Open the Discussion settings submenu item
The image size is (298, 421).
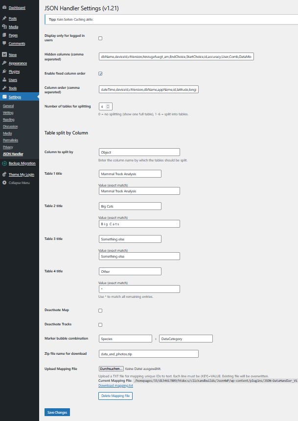pyautogui.click(x=10, y=127)
